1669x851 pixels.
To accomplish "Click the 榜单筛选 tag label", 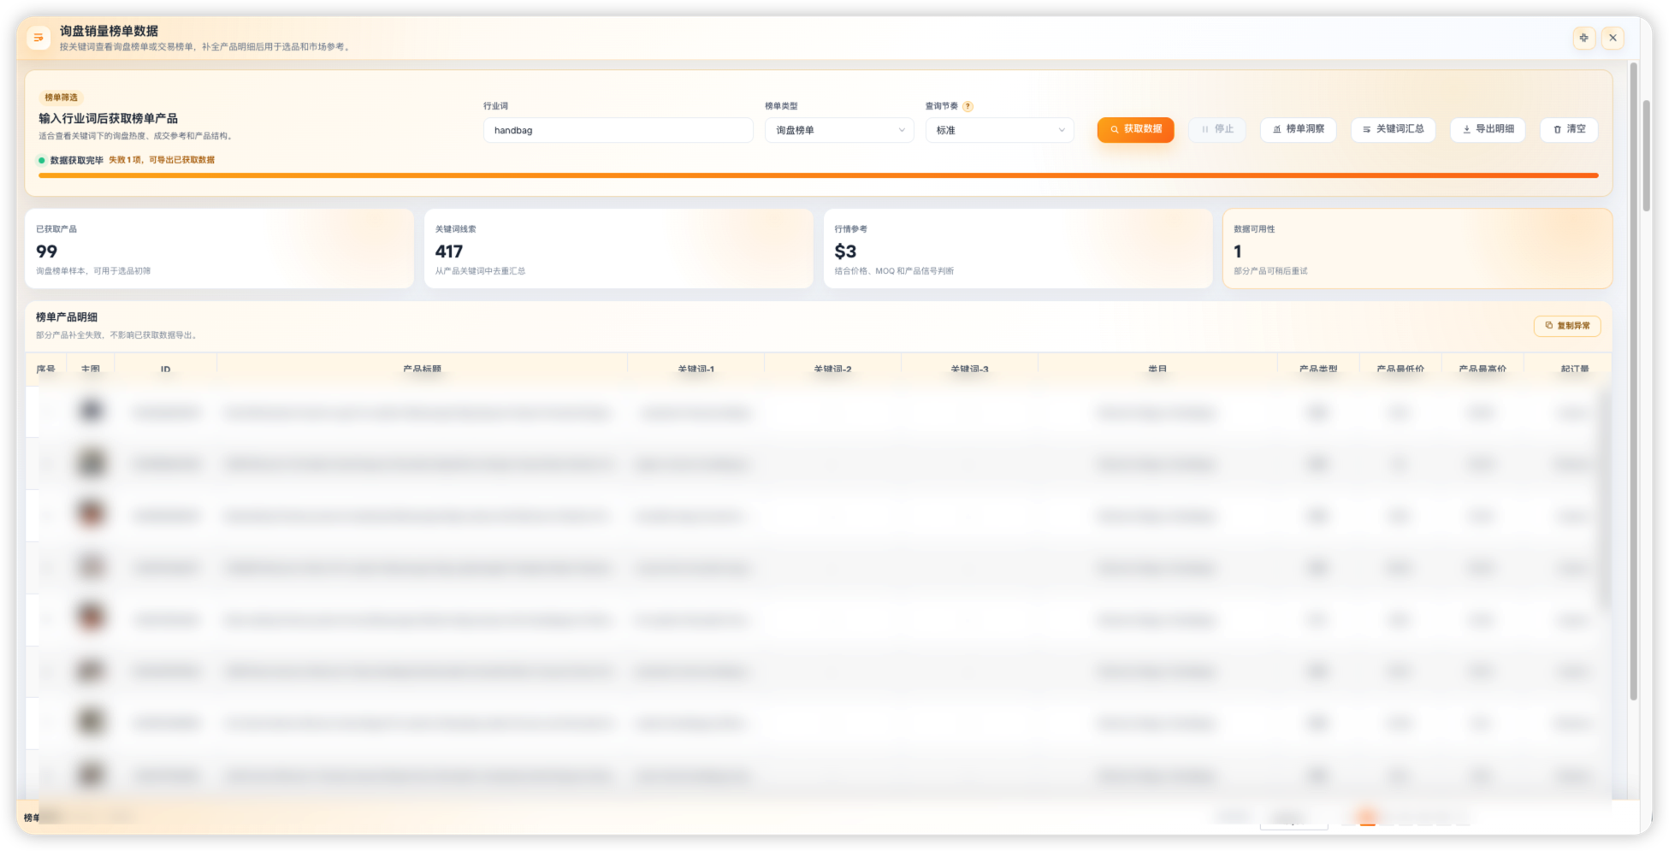I will [x=61, y=98].
